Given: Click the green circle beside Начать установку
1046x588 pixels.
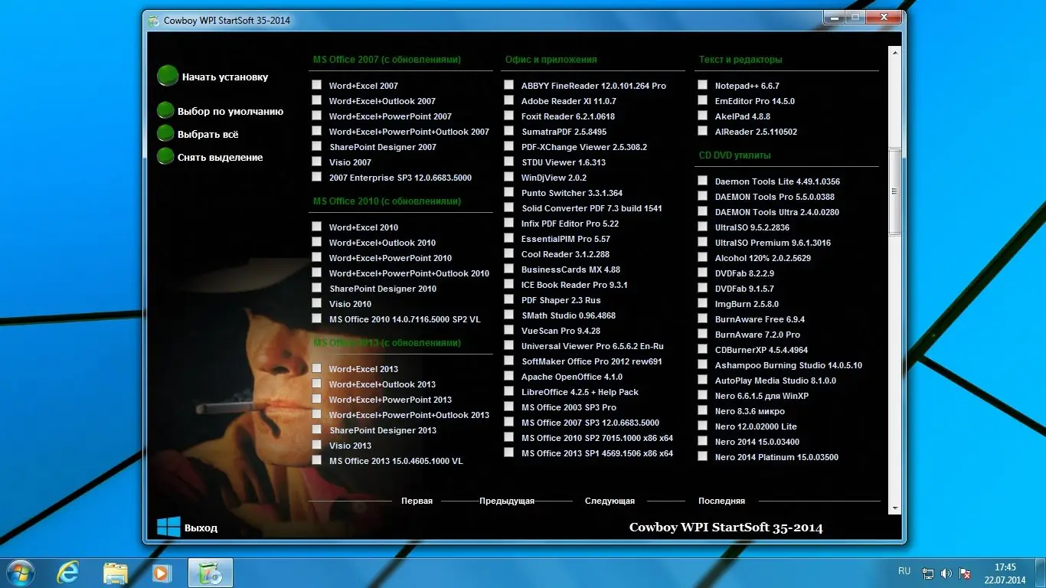Looking at the screenshot, I should (x=168, y=76).
